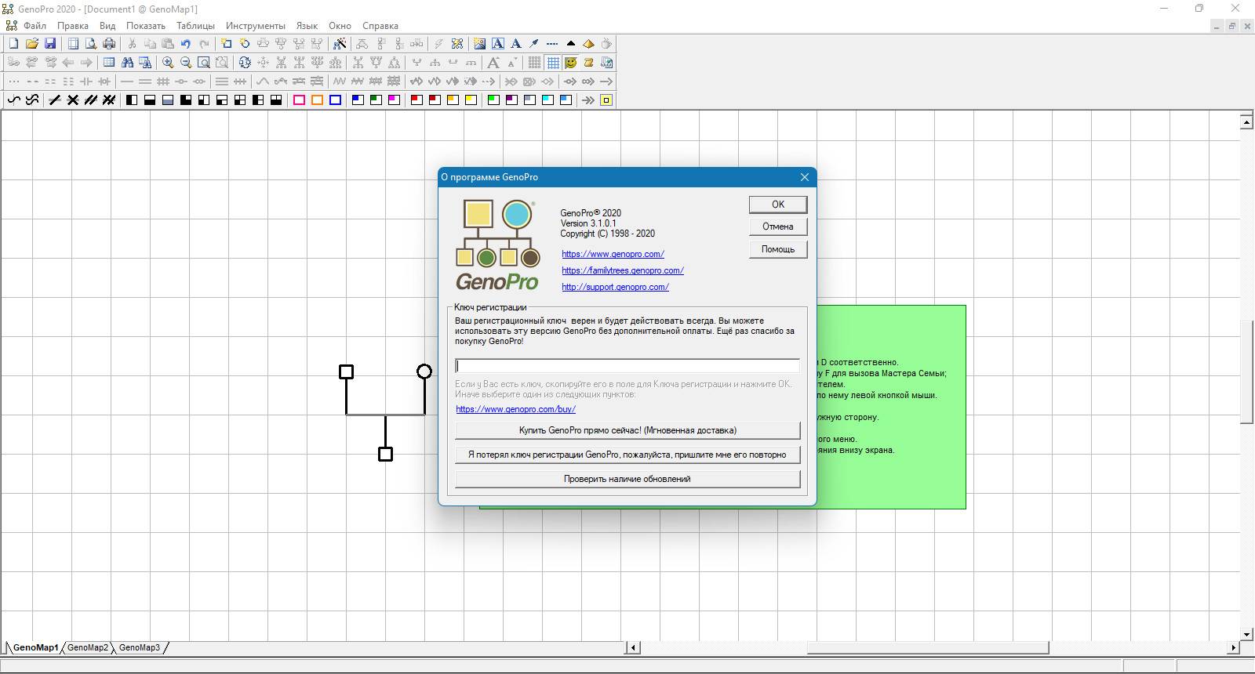1255x674 pixels.
Task: Pick the cyan corner fill swatch
Action: 547,100
